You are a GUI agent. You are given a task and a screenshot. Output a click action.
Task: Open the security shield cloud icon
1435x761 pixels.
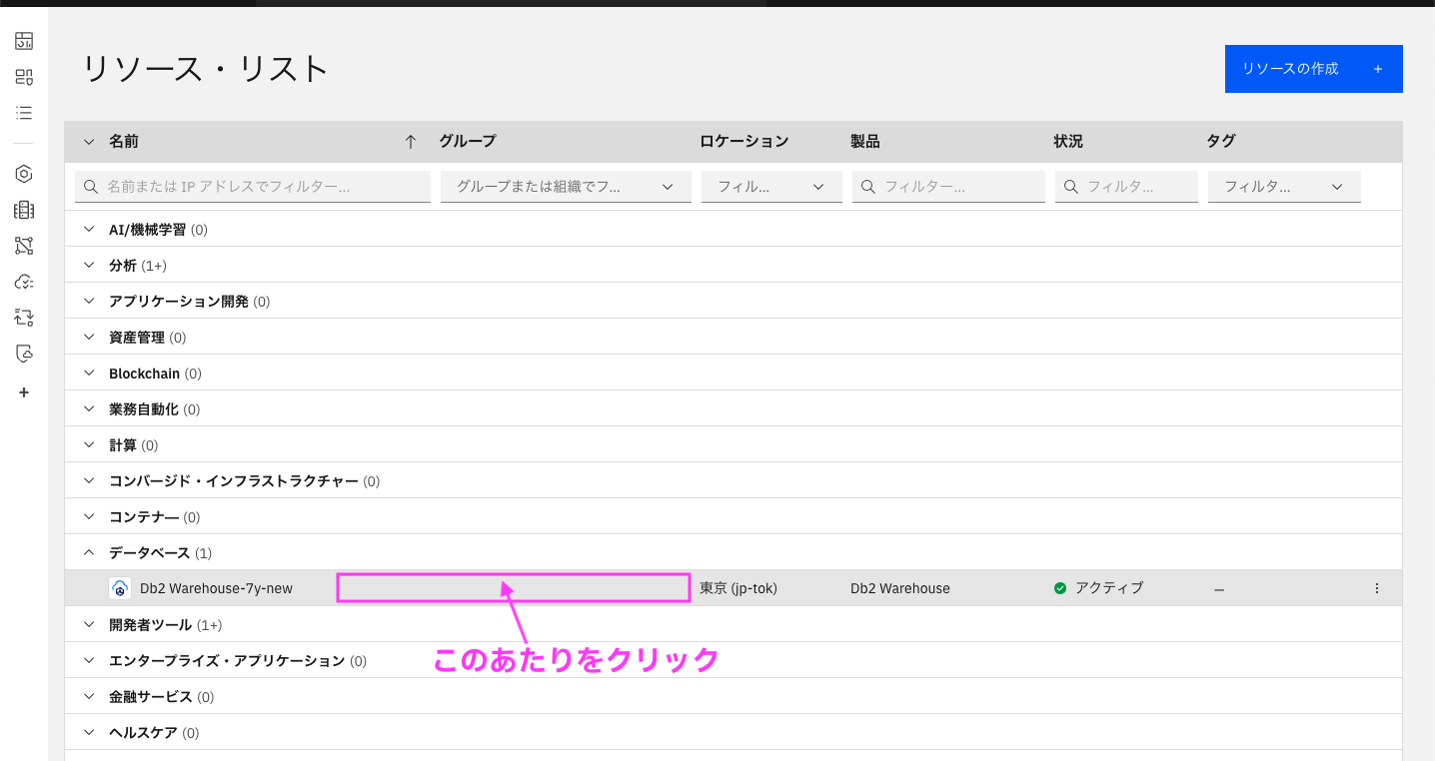tap(24, 354)
